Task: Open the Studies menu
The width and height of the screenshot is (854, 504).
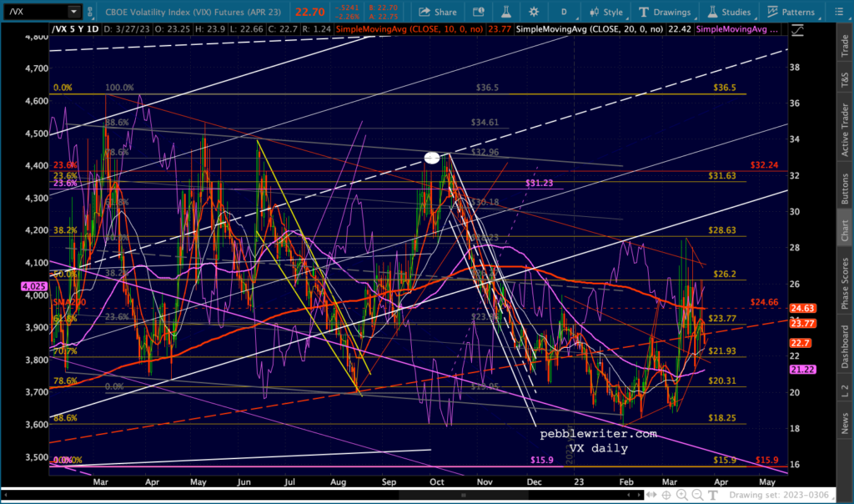Action: (x=729, y=12)
